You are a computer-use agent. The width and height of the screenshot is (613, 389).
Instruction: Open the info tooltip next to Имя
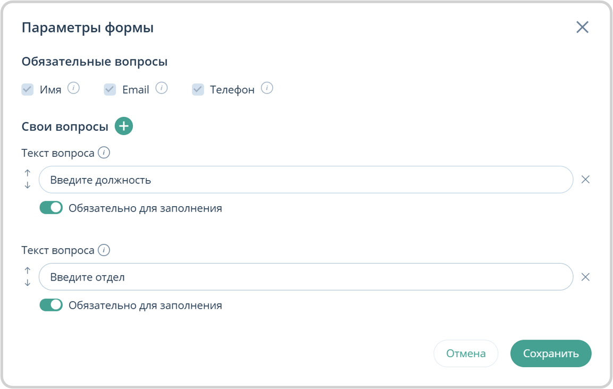click(73, 88)
